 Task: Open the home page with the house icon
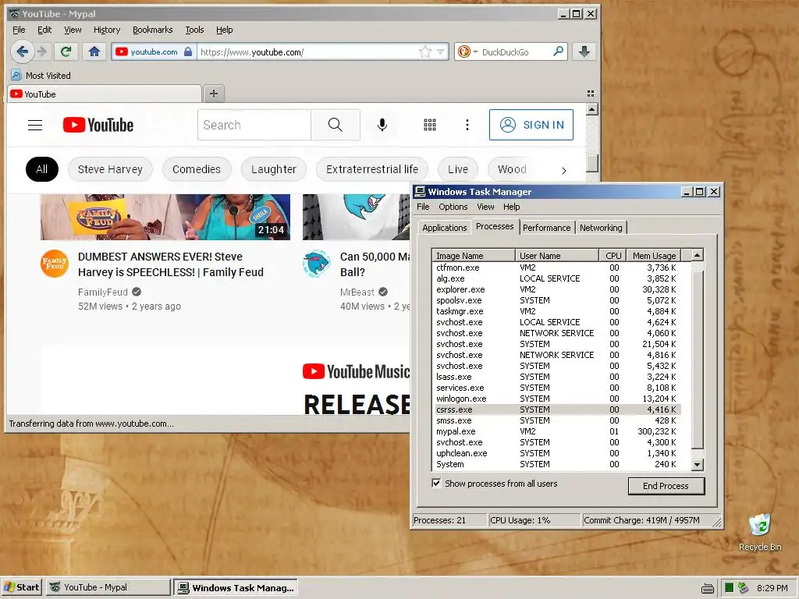point(94,51)
